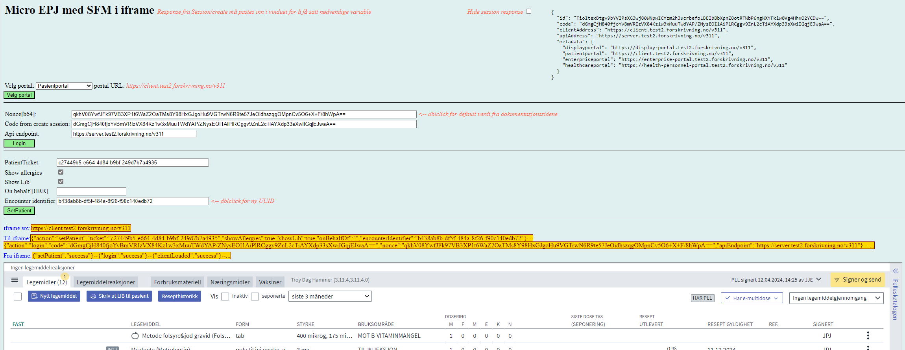
Task: Open Resepthistorikk
Action: click(180, 296)
